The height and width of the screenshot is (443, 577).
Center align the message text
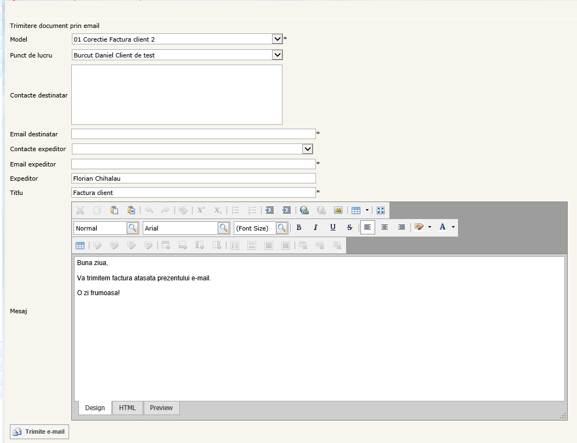click(x=384, y=228)
